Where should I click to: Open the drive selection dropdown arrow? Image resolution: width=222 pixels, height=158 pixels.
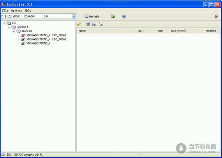coord(74,16)
